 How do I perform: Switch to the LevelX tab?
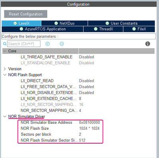point(21,23)
